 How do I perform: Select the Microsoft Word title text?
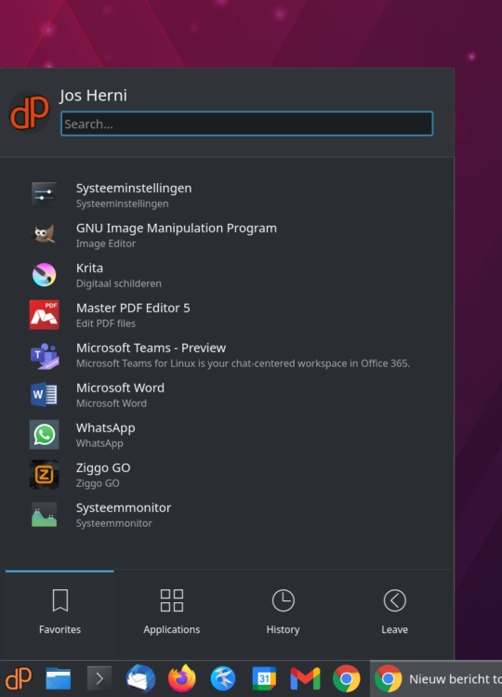(120, 388)
